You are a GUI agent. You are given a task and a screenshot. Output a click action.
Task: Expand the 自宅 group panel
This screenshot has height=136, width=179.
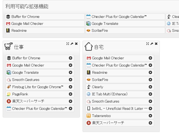pyautogui.click(x=147, y=44)
